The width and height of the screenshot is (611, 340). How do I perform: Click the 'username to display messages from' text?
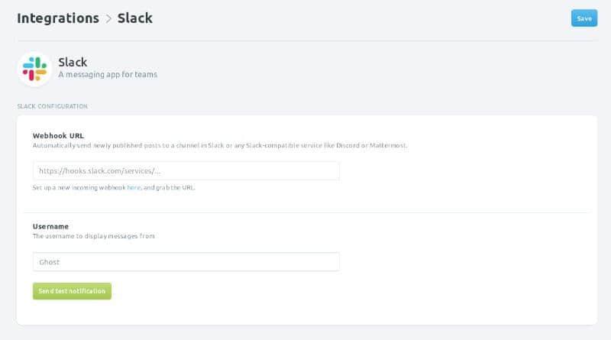(x=93, y=236)
